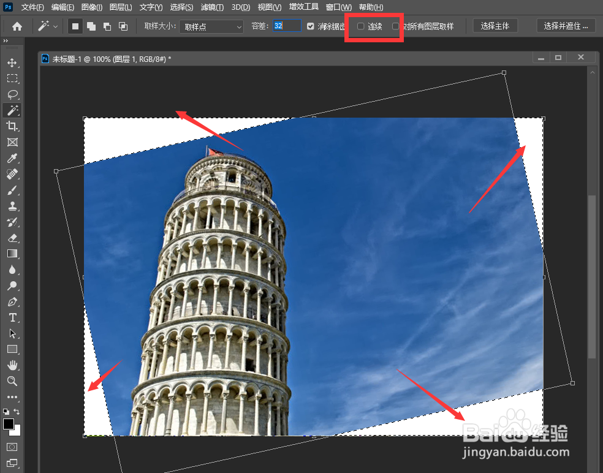Select the Brush tool
Viewport: 603px width, 473px height.
(x=13, y=190)
